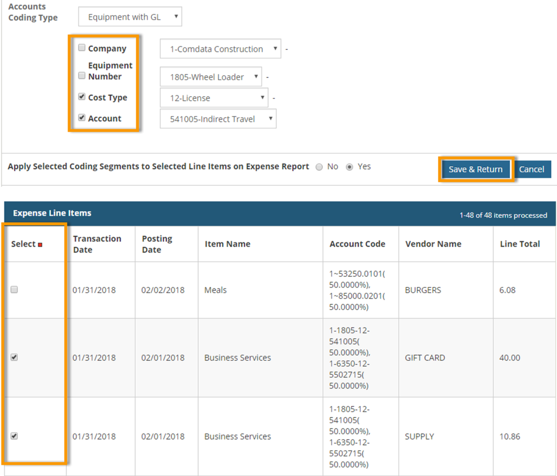The height and width of the screenshot is (476, 557).
Task: Select the No radio button
Action: coord(319,166)
